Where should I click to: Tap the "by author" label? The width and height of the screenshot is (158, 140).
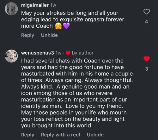coord(83,53)
